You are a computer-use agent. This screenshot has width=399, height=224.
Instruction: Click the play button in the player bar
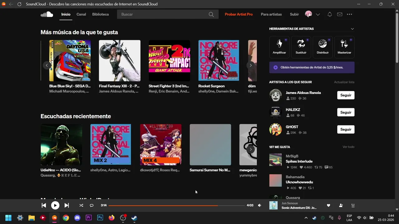click(55, 205)
